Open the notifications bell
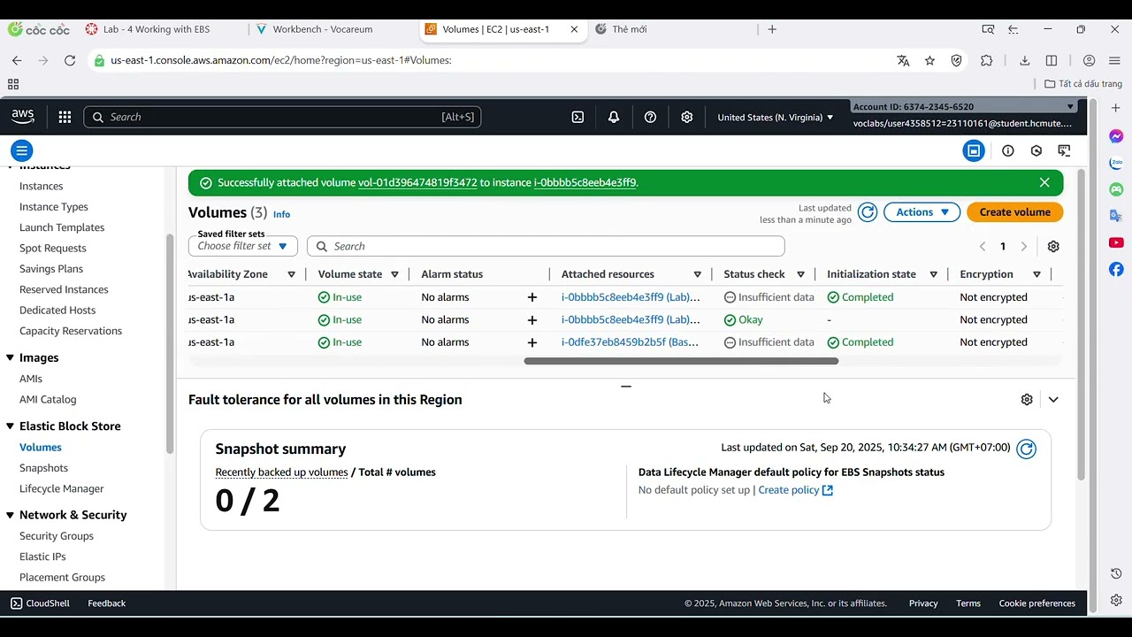Image resolution: width=1132 pixels, height=637 pixels. point(614,117)
